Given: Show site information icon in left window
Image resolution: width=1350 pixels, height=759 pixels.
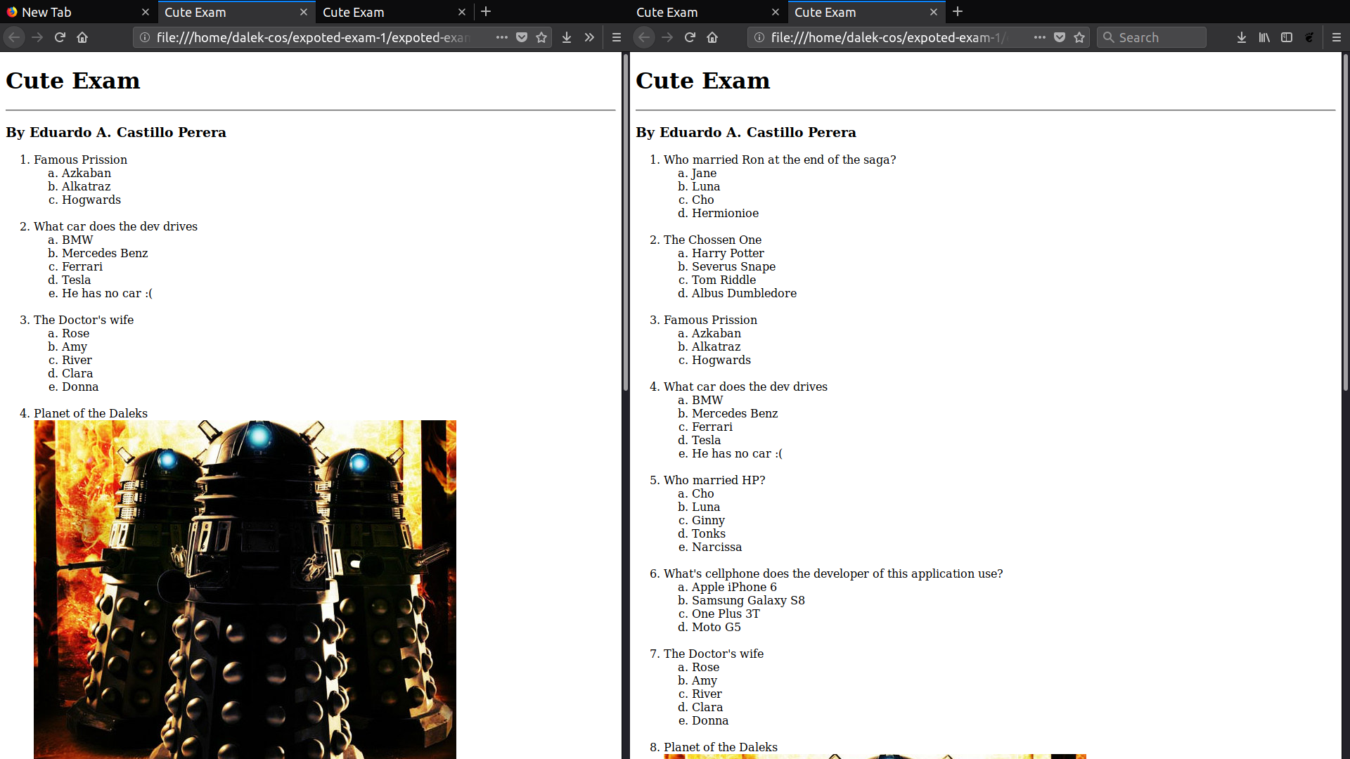Looking at the screenshot, I should [x=144, y=37].
